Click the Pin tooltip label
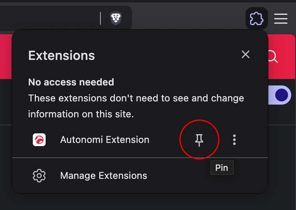The image size is (296, 210). pos(222,168)
